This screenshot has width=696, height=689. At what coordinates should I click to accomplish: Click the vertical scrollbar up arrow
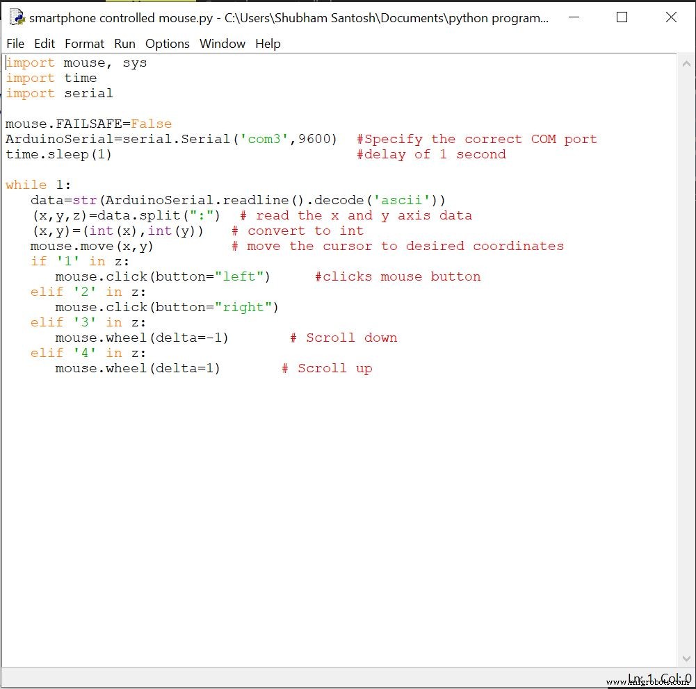[x=686, y=62]
